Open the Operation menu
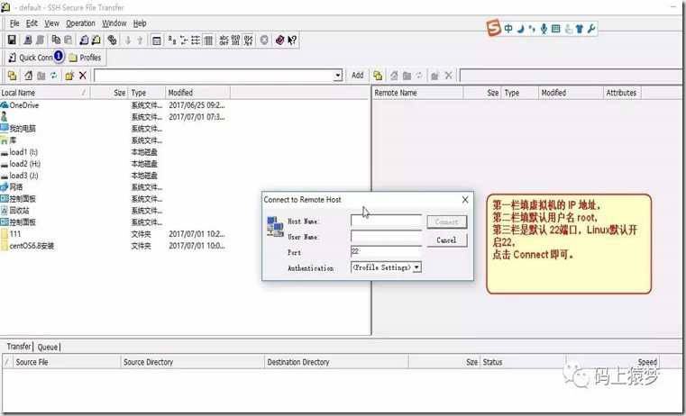 tap(80, 23)
